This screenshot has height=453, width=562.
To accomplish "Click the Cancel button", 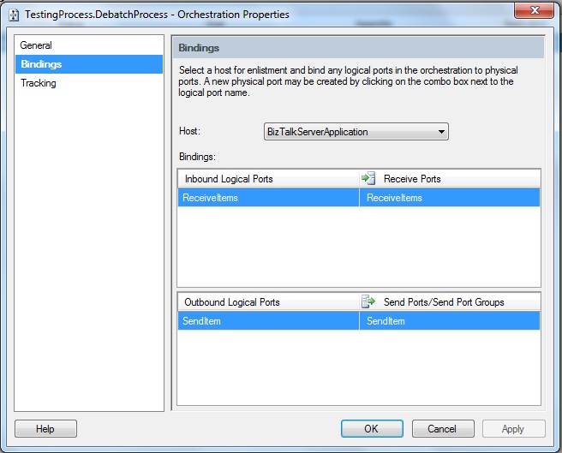I will pyautogui.click(x=443, y=429).
